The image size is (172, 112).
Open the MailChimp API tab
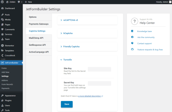pyautogui.click(x=39, y=38)
